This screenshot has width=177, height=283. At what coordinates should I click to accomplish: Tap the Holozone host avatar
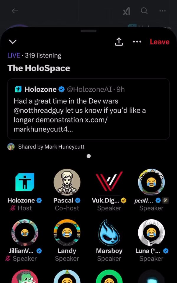pos(25,182)
